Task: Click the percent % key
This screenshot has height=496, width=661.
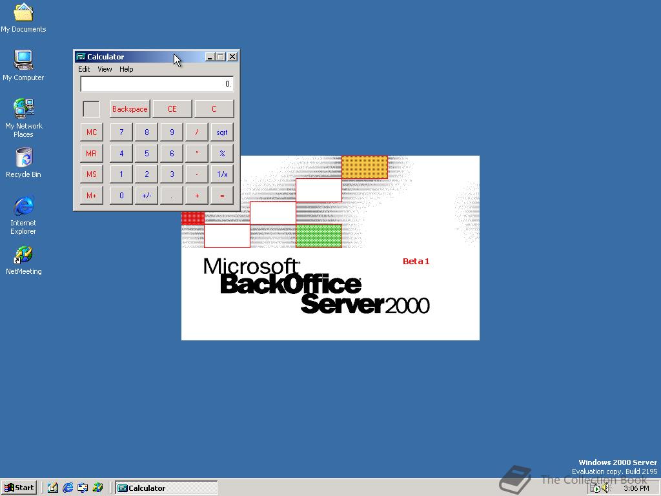Action: [222, 153]
